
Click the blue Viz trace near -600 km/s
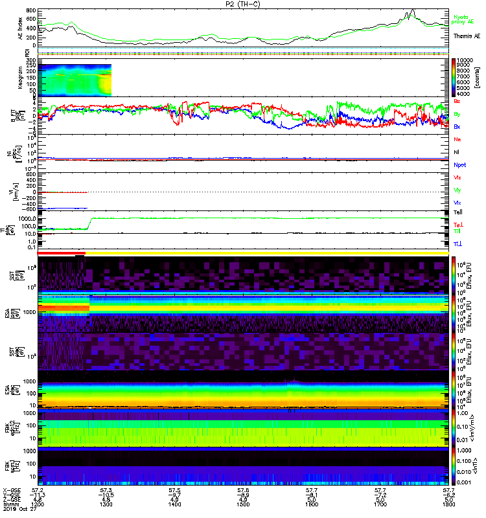click(63, 208)
